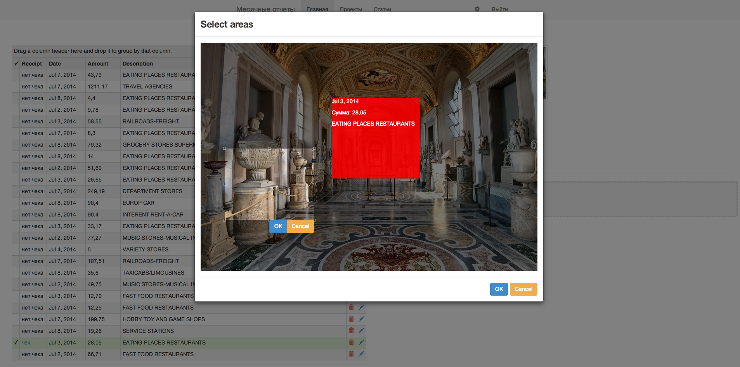Click the Сумма: 28,05 label in red area

click(x=349, y=113)
